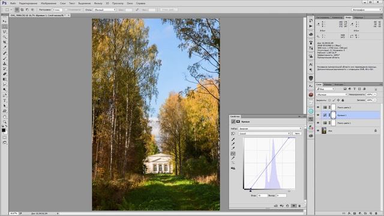Toggle visibility of the background layer
Image resolution: width=384 pixels, height=216 pixels.
tap(318, 131)
